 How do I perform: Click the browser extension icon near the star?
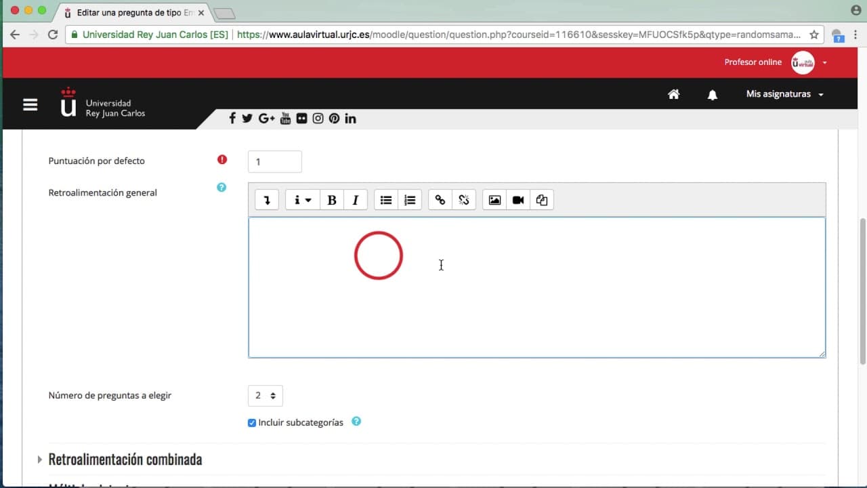tap(837, 35)
